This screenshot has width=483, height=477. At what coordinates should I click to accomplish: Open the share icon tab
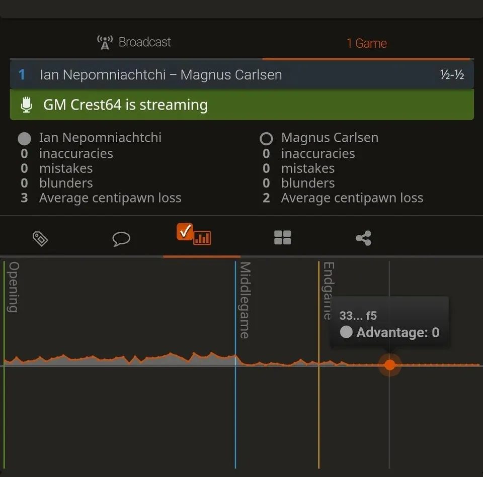(363, 238)
